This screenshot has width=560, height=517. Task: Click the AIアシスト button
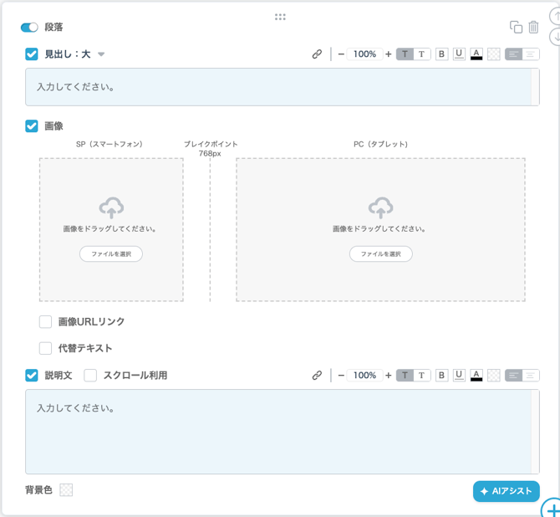[x=506, y=491]
